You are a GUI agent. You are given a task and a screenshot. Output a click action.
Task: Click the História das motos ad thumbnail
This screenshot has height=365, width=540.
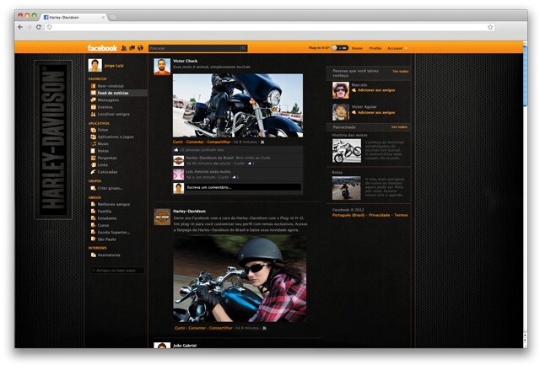[x=347, y=151]
